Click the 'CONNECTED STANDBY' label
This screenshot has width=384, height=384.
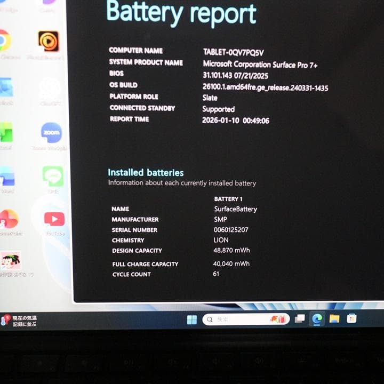click(142, 108)
